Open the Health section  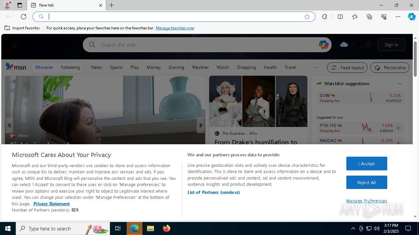click(270, 67)
